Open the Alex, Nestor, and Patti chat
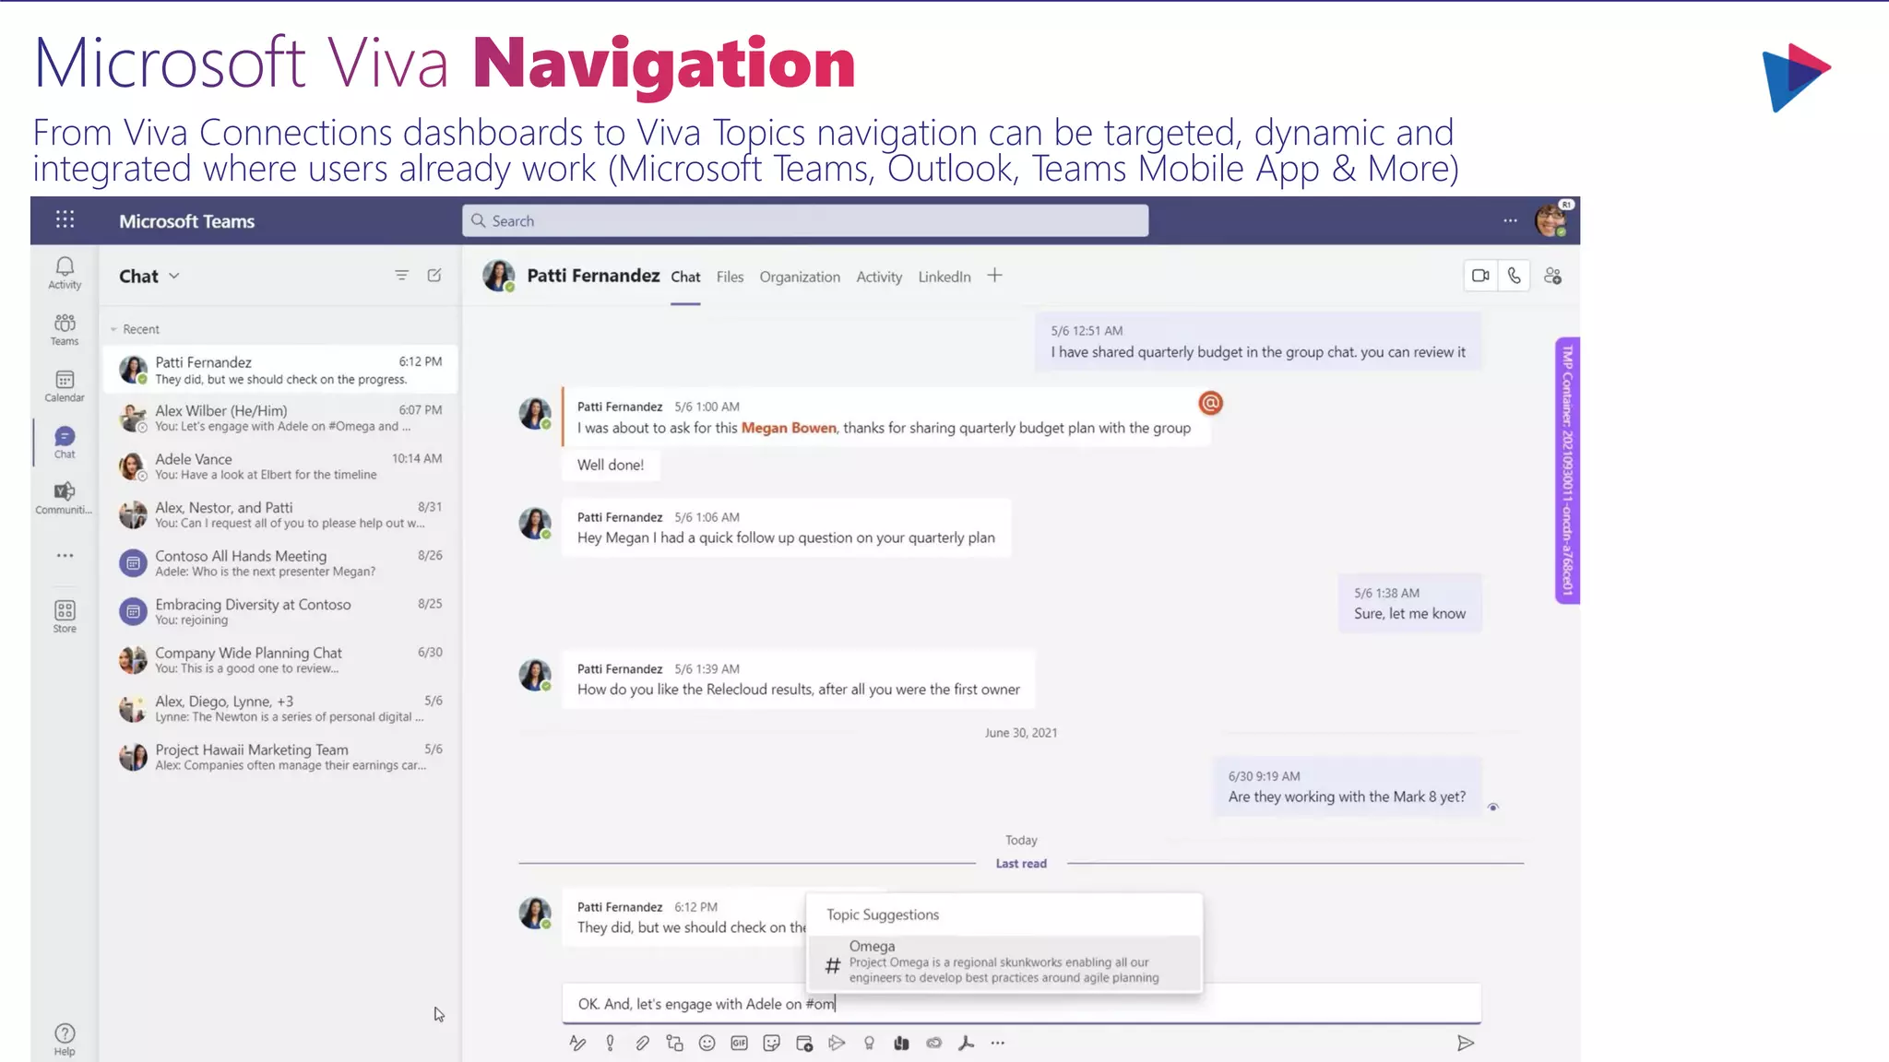This screenshot has height=1062, width=1889. [280, 514]
